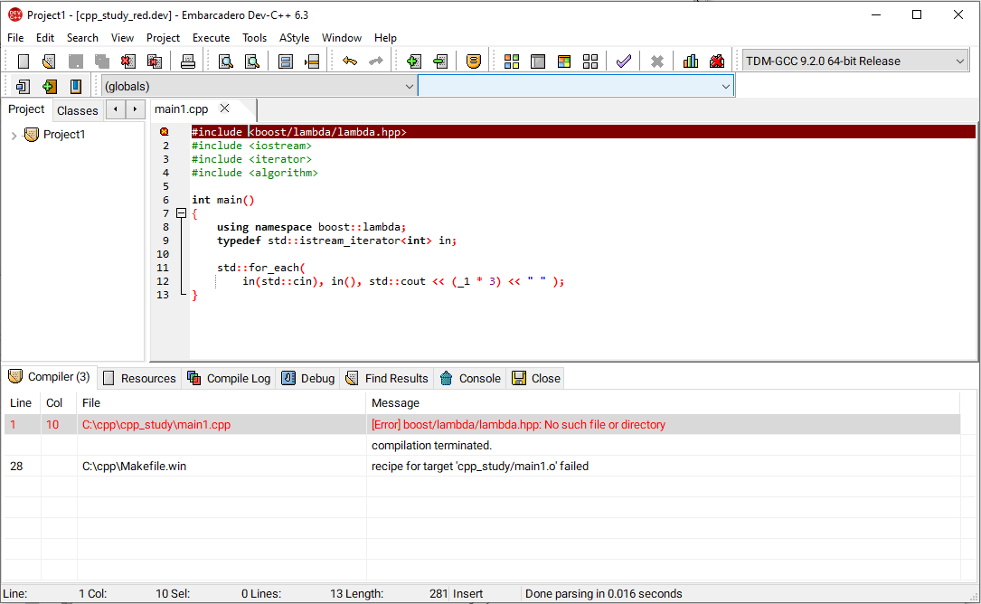This screenshot has height=604, width=981.
Task: Click the Run window icon
Action: 538,61
